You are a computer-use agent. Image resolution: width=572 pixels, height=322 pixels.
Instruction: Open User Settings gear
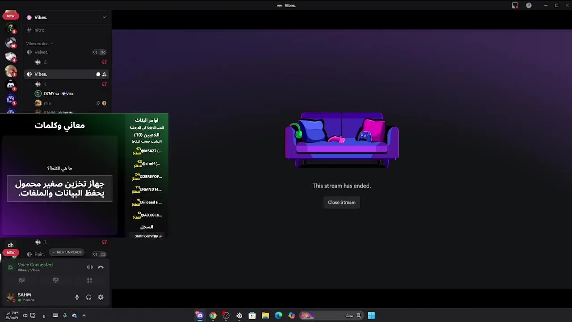[x=101, y=297]
